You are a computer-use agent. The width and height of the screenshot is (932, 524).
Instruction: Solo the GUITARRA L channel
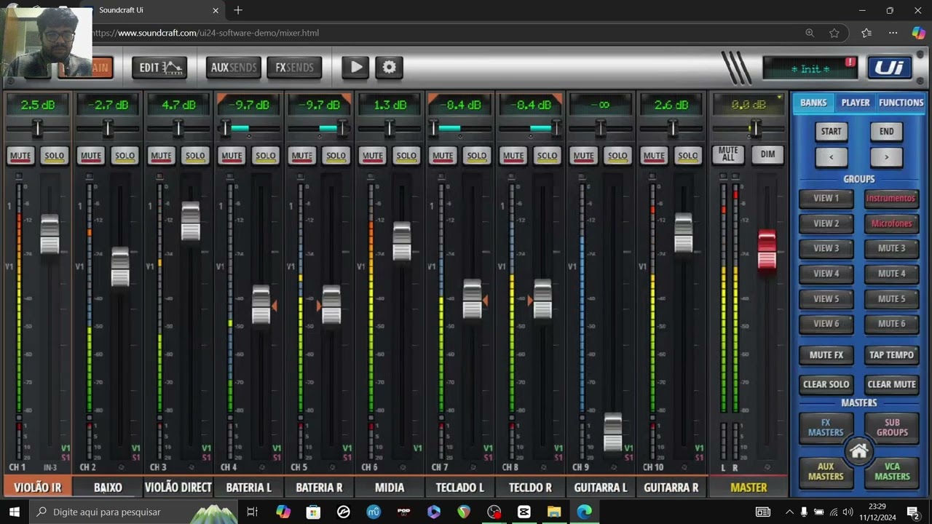coord(617,156)
